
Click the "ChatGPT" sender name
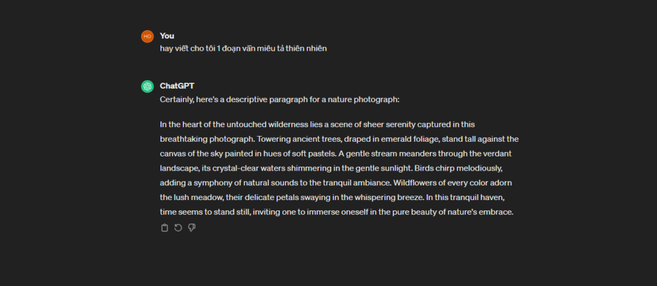(178, 86)
